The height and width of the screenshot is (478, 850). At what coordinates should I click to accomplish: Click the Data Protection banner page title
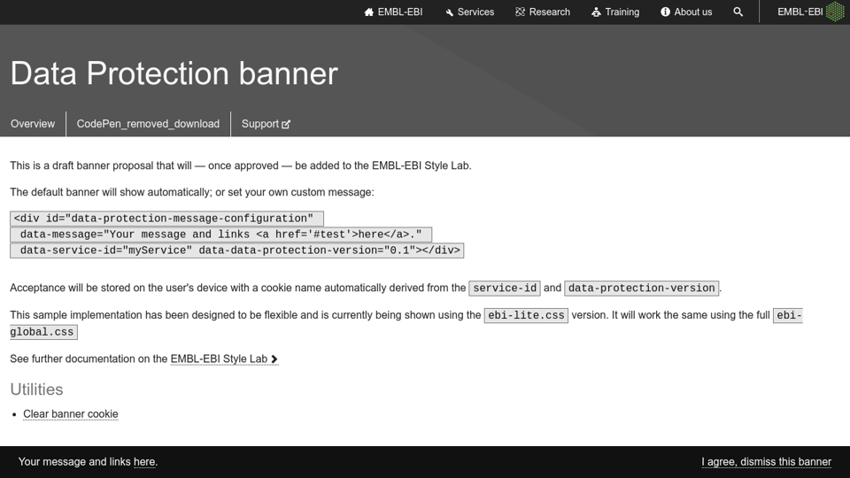coord(174,73)
